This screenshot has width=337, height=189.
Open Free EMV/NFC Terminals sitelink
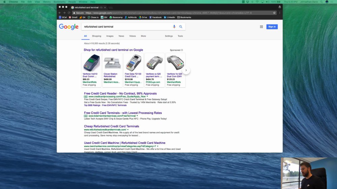tap(114, 105)
